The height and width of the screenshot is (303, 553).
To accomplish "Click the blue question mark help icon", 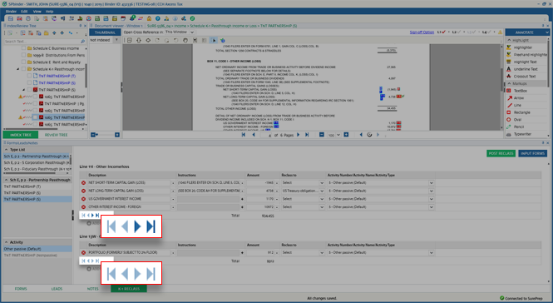I will [158, 18].
